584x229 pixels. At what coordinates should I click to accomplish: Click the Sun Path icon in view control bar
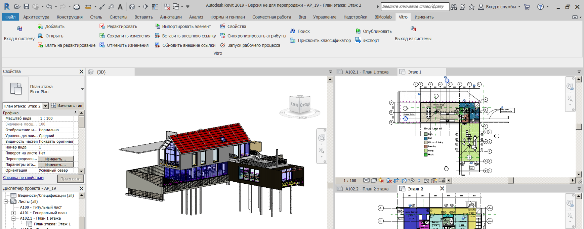click(381, 180)
